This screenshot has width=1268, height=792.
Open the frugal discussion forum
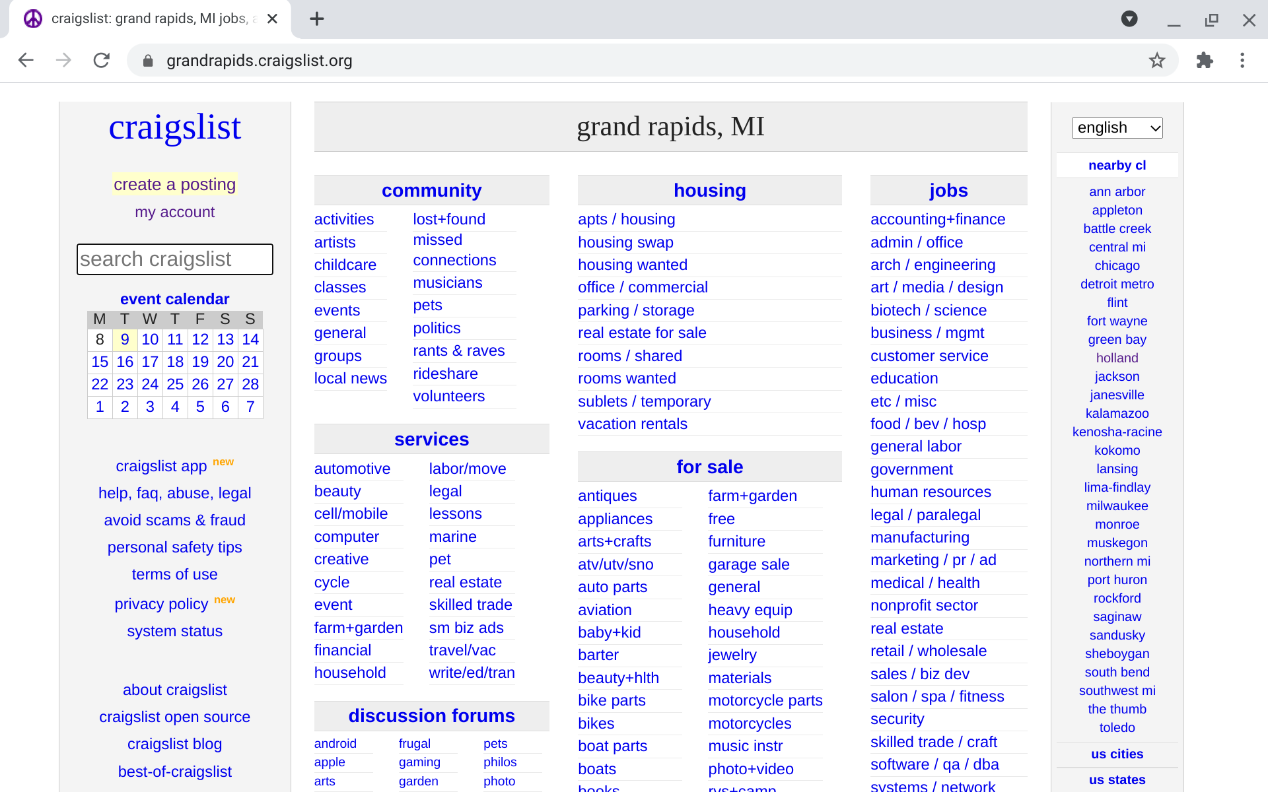pos(414,743)
